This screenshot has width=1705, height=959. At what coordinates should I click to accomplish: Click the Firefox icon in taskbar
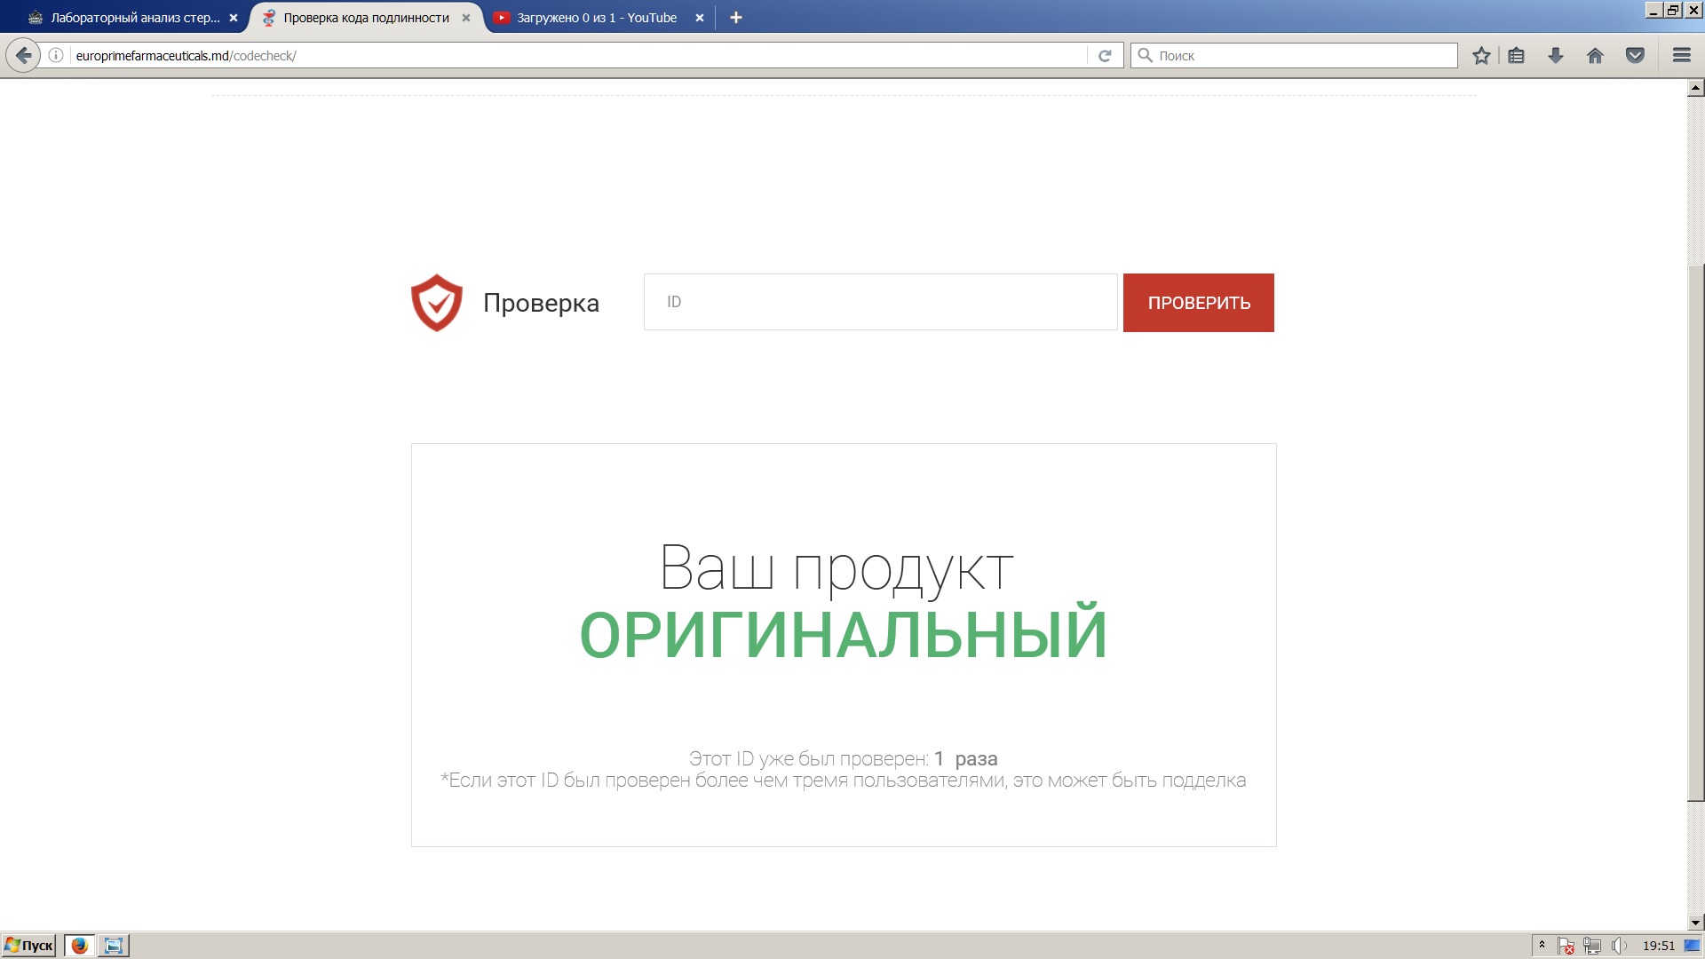(79, 946)
